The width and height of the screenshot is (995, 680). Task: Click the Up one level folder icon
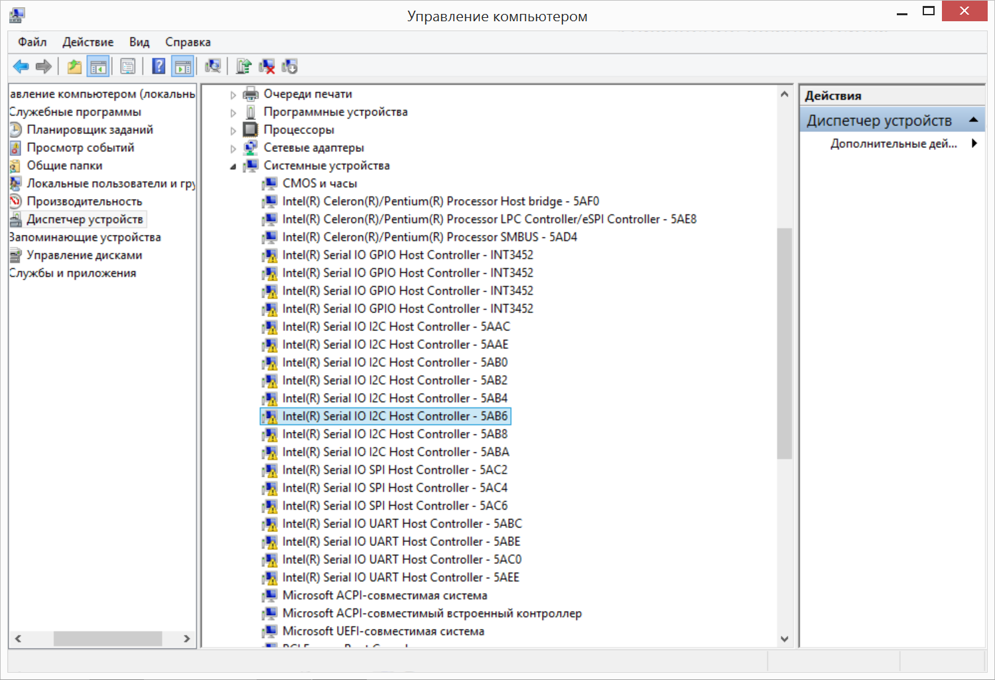[74, 66]
